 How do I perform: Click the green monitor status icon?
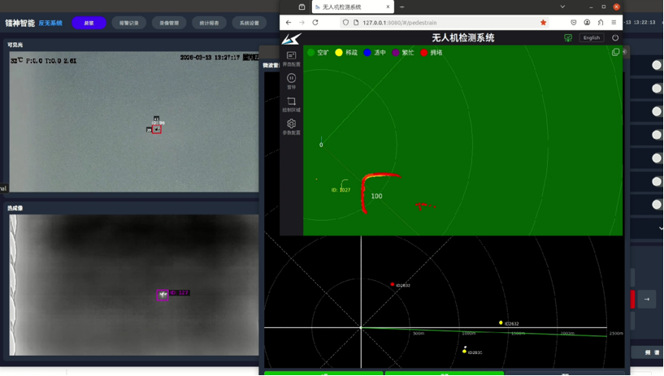point(568,37)
